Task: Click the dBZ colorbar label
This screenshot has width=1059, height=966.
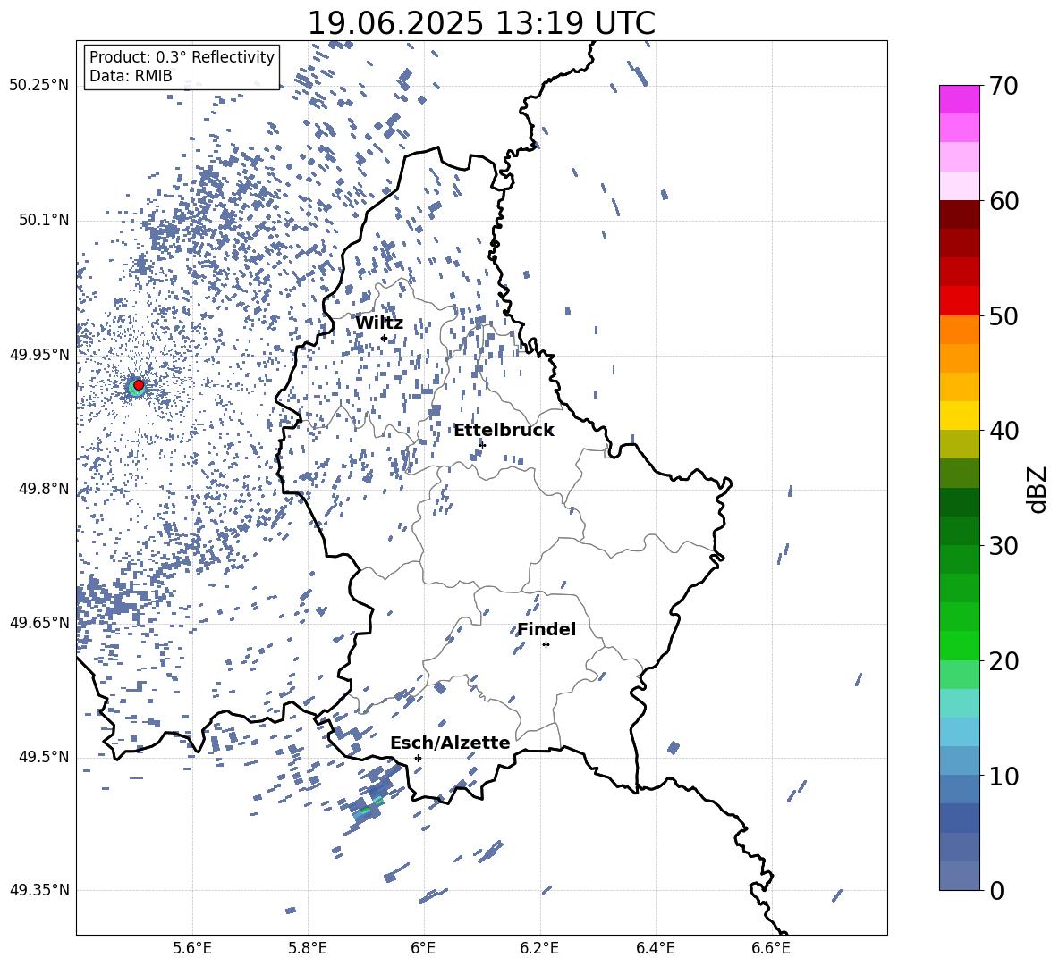Action: 1038,489
